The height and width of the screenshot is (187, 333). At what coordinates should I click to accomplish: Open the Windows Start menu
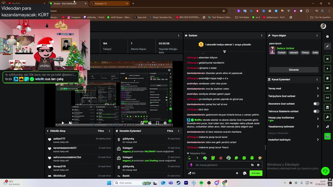(x=109, y=183)
